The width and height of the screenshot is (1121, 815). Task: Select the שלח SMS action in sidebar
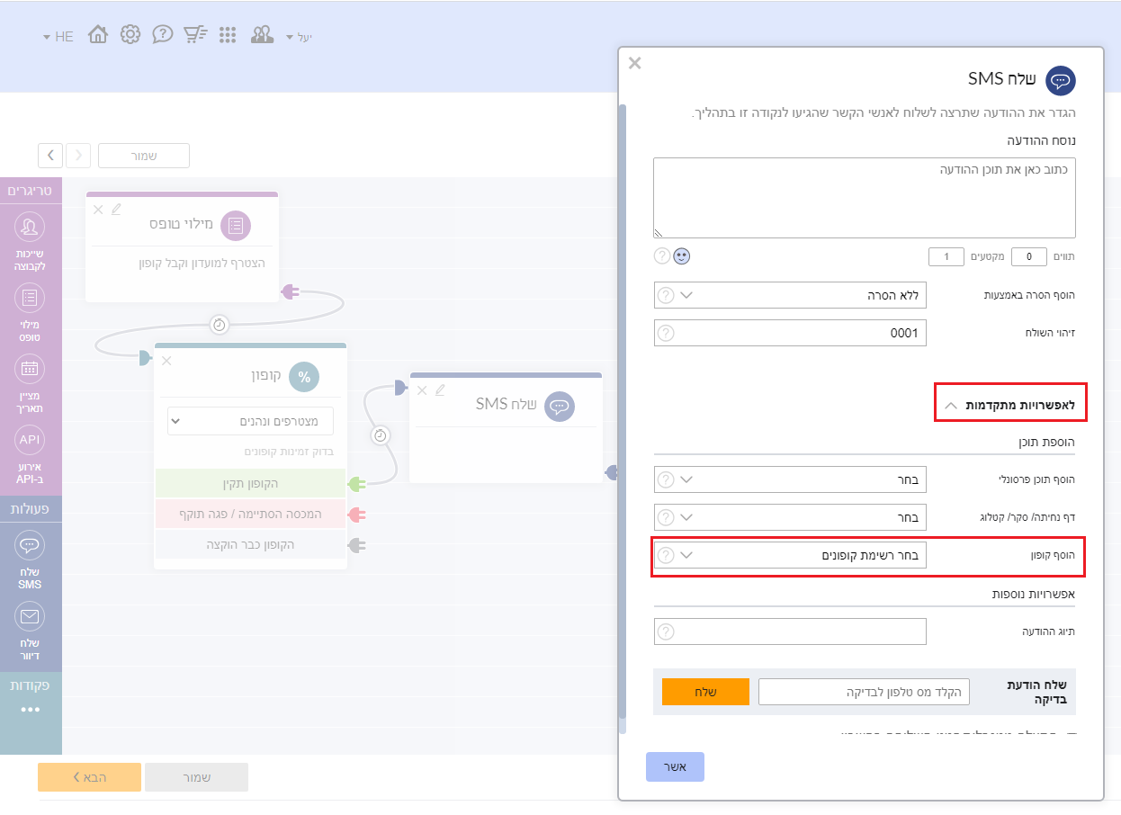30,560
